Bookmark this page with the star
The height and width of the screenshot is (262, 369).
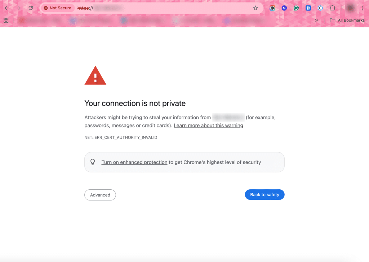[x=255, y=8]
